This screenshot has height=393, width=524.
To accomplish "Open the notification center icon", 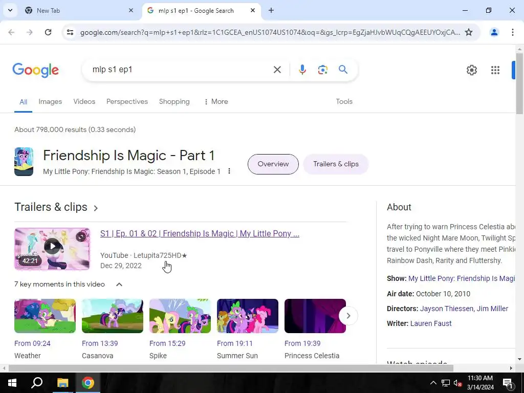I will pos(508,383).
